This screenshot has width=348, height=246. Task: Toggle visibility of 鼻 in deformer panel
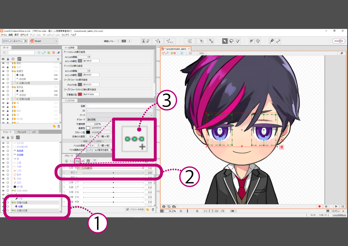3,159
